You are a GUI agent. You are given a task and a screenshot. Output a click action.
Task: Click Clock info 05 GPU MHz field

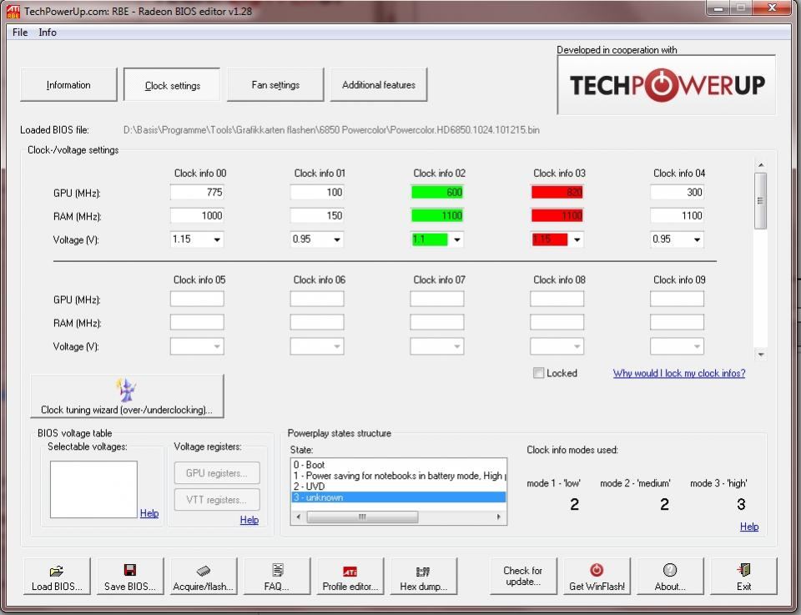(197, 299)
